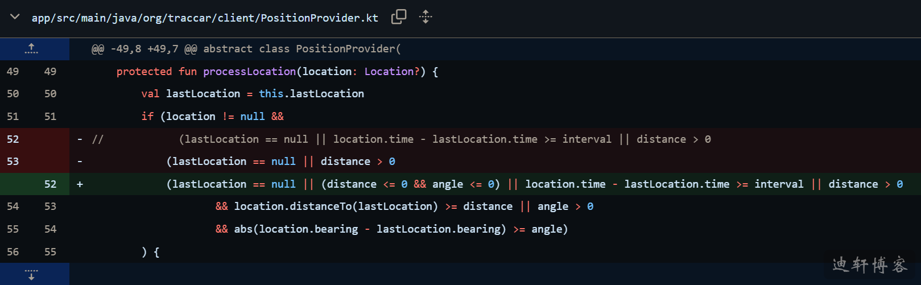Click the processLocation function name
The height and width of the screenshot is (285, 921).
point(249,72)
